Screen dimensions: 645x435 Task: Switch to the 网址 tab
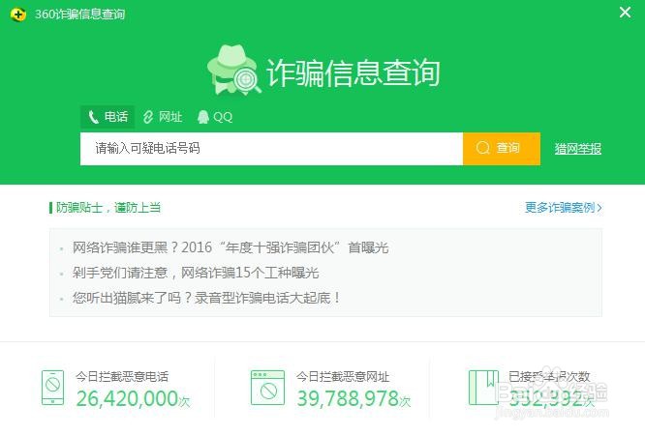click(163, 117)
